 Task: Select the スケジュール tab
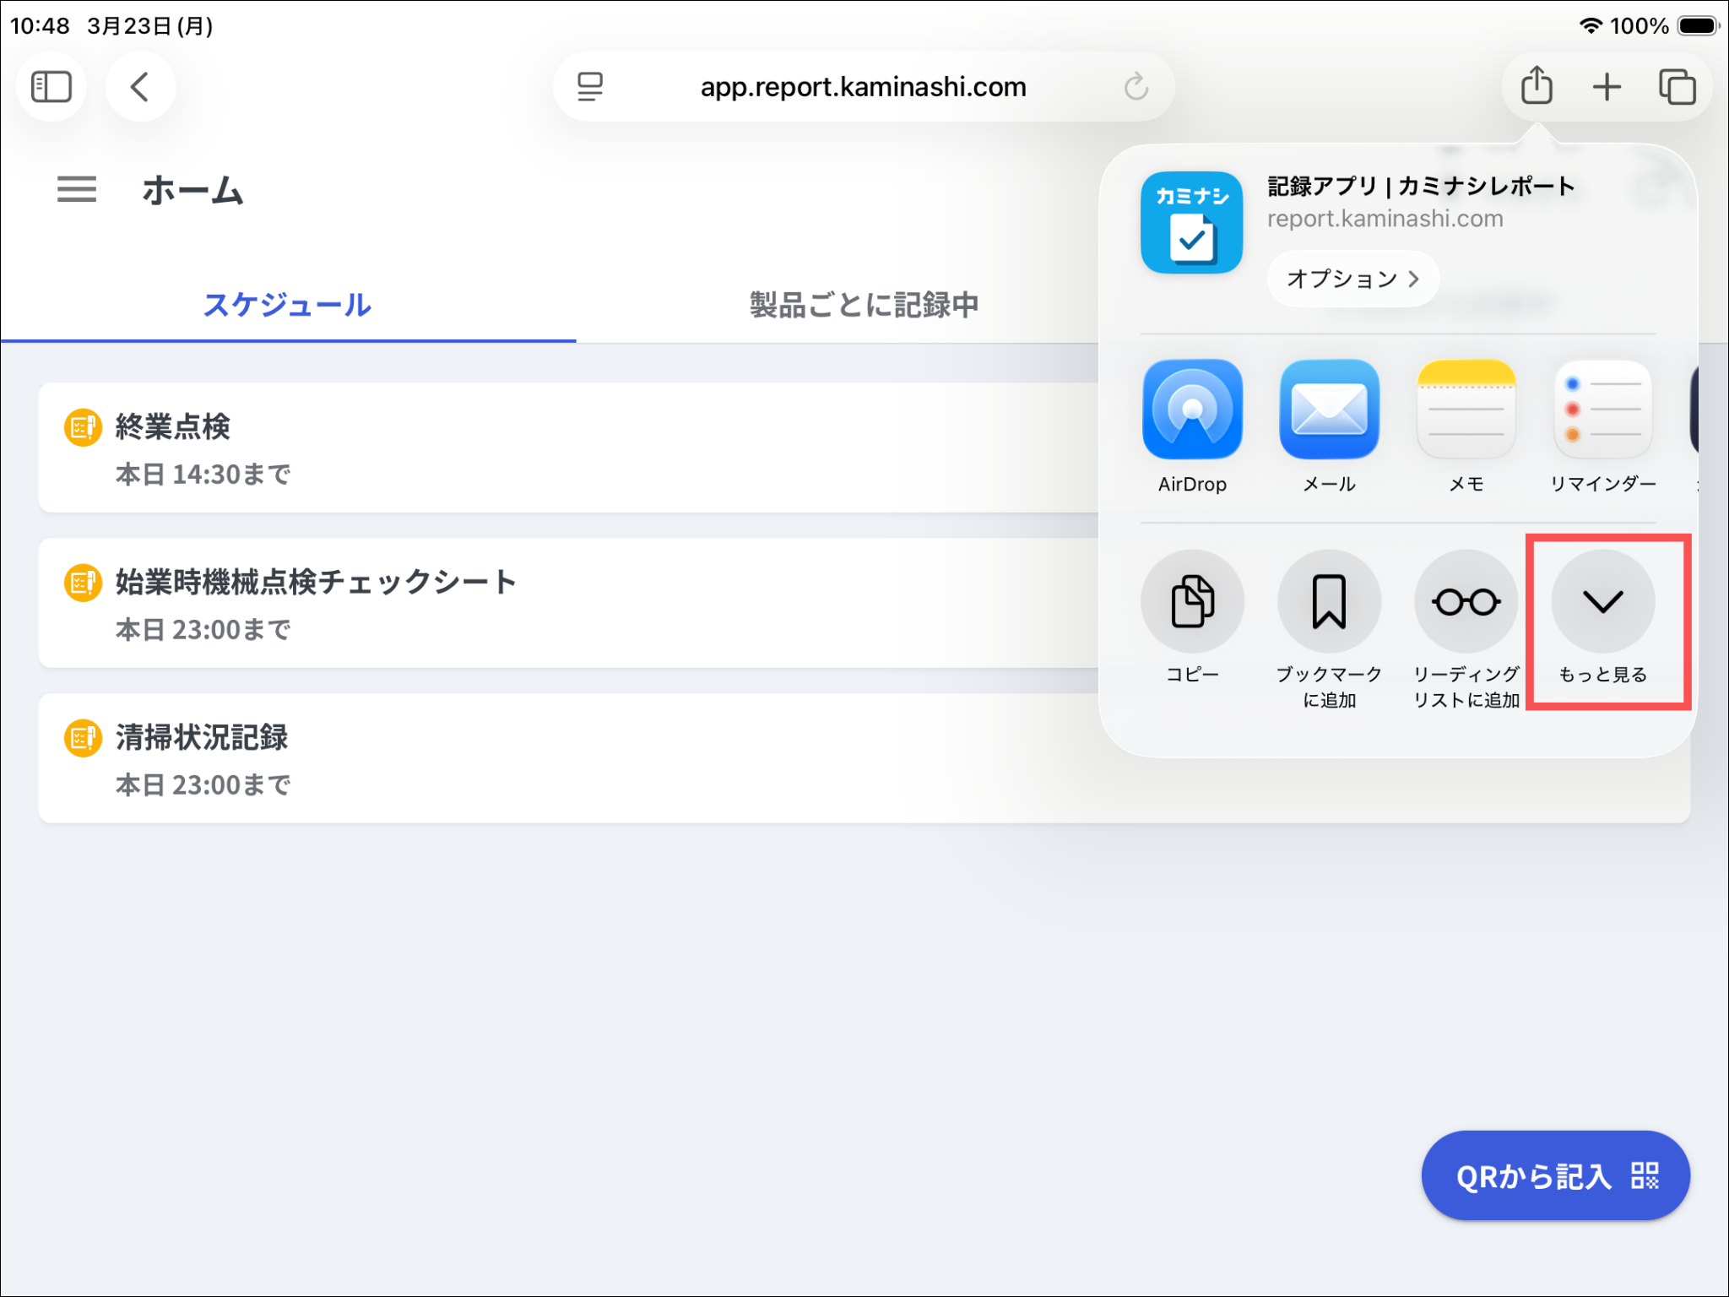[287, 305]
